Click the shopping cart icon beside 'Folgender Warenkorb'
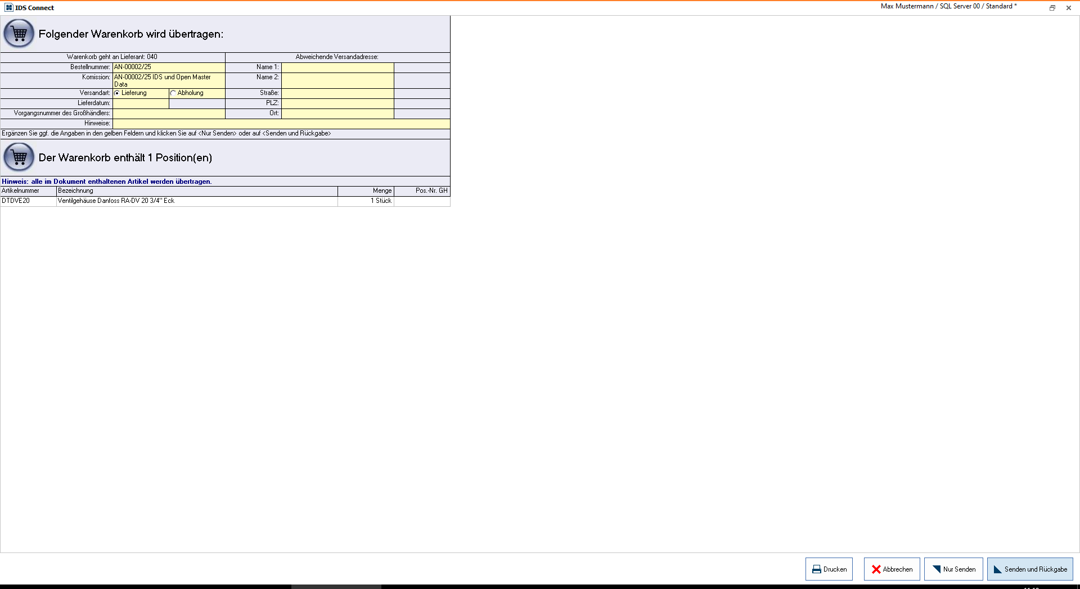1080x589 pixels. tap(19, 34)
